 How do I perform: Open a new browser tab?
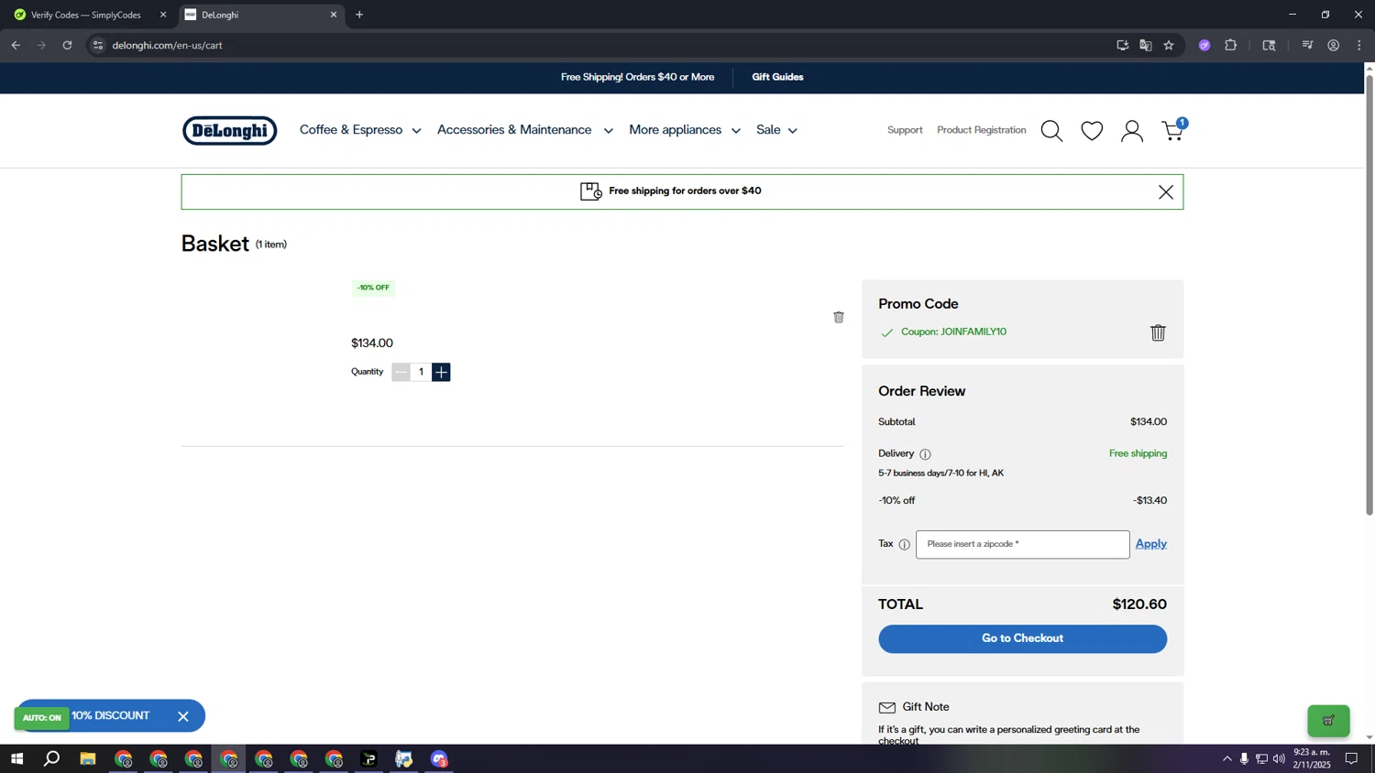pyautogui.click(x=359, y=15)
